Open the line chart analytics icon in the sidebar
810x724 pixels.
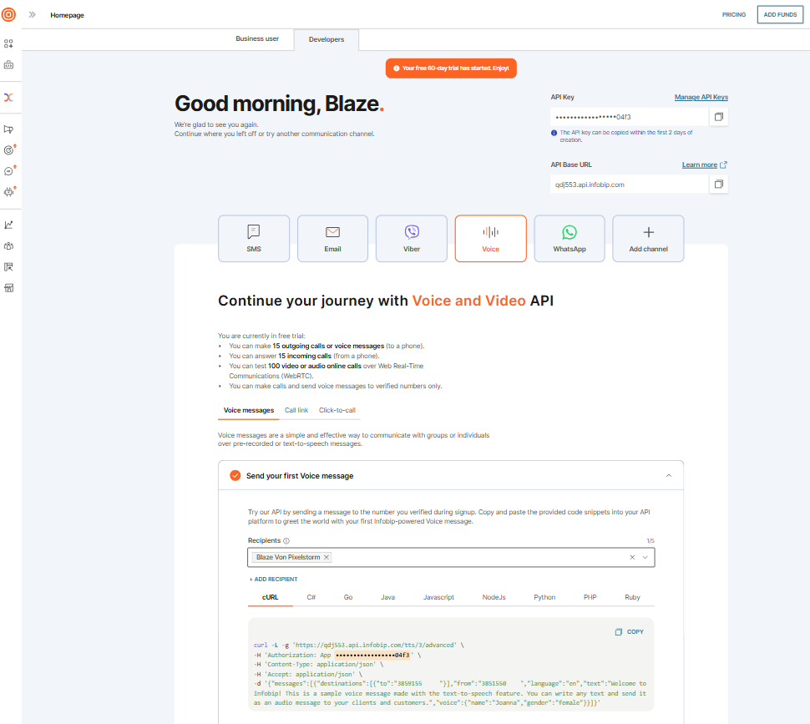coord(9,225)
